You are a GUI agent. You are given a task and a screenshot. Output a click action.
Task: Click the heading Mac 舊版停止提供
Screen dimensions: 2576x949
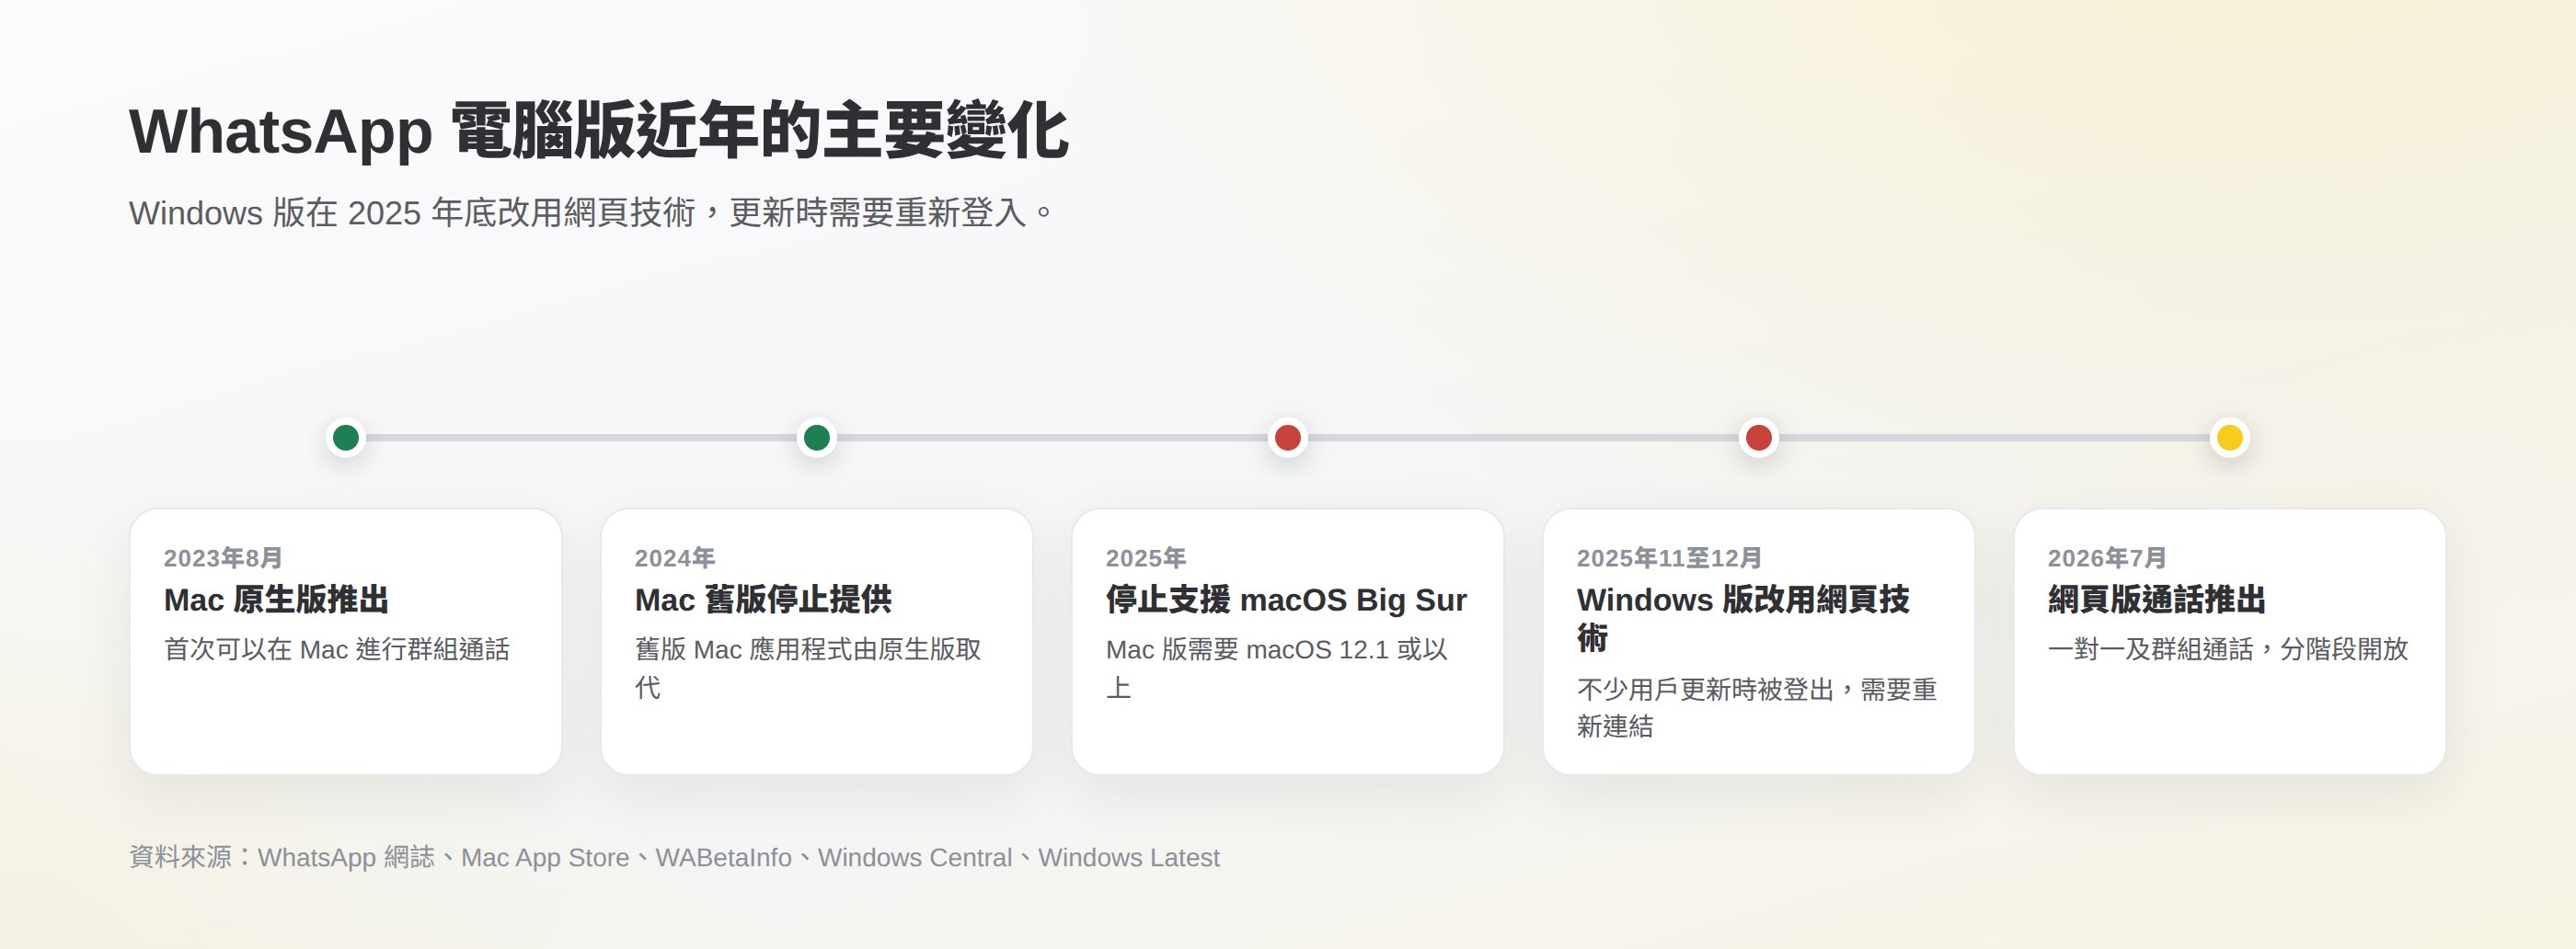(763, 600)
